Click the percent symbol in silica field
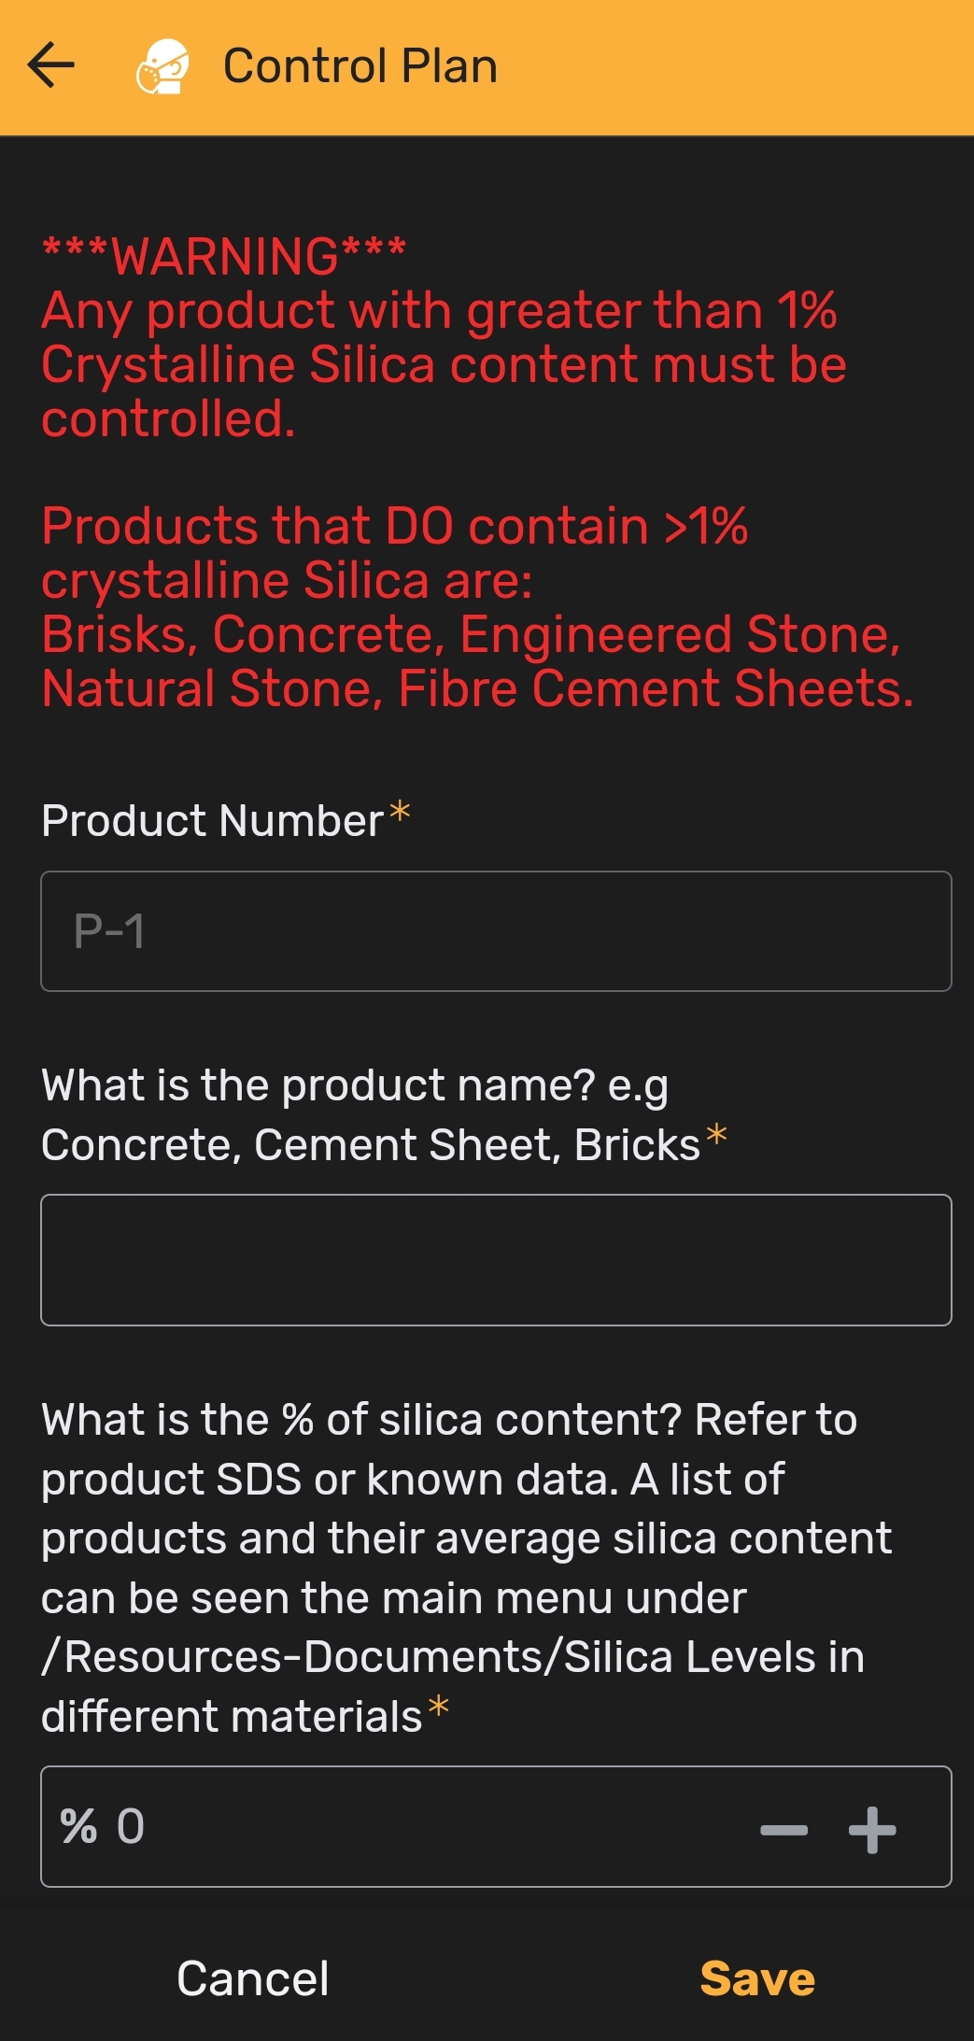The image size is (974, 2041). (x=78, y=1827)
